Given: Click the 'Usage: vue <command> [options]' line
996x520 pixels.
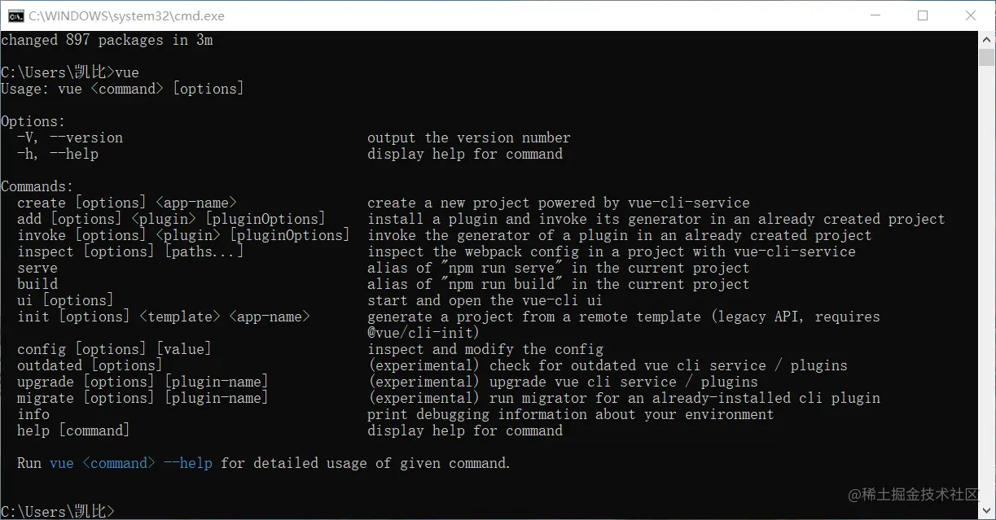Looking at the screenshot, I should (x=122, y=89).
